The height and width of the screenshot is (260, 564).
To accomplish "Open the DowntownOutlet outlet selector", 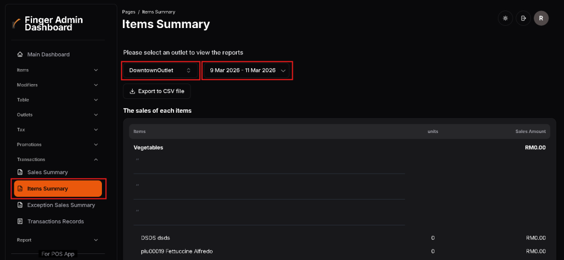I will 160,70.
